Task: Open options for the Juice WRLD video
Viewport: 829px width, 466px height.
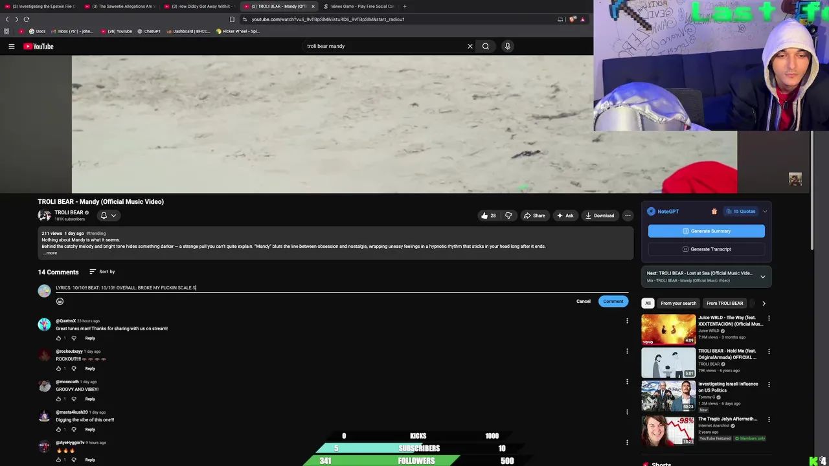Action: [769, 318]
